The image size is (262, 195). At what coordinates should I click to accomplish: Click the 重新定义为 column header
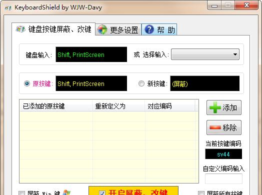(x=118, y=106)
